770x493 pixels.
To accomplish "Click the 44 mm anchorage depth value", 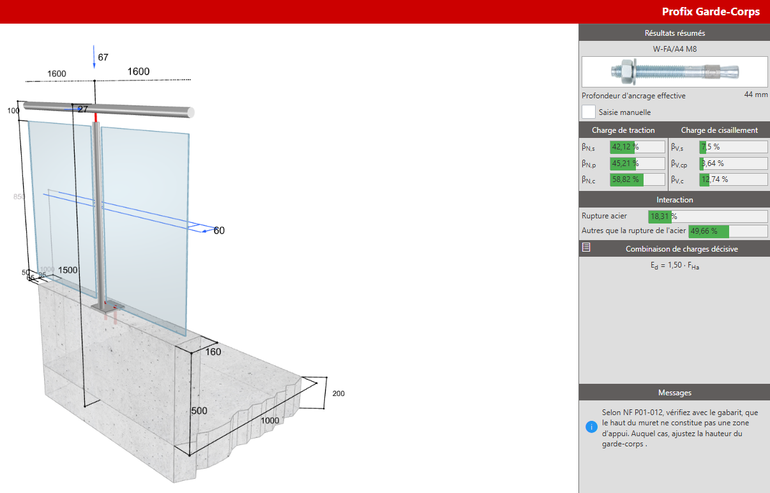I will pyautogui.click(x=755, y=95).
